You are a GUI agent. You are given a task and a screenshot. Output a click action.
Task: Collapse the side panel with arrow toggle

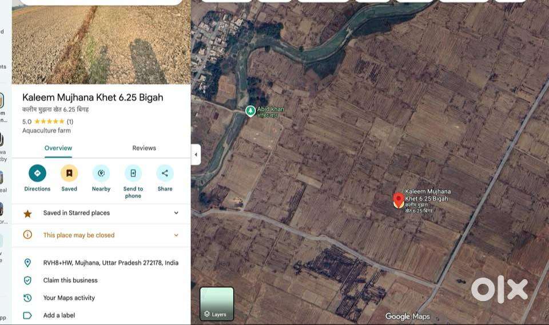click(196, 154)
